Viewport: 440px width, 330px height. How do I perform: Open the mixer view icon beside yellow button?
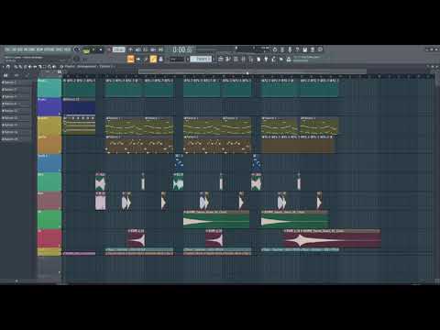coord(160,59)
